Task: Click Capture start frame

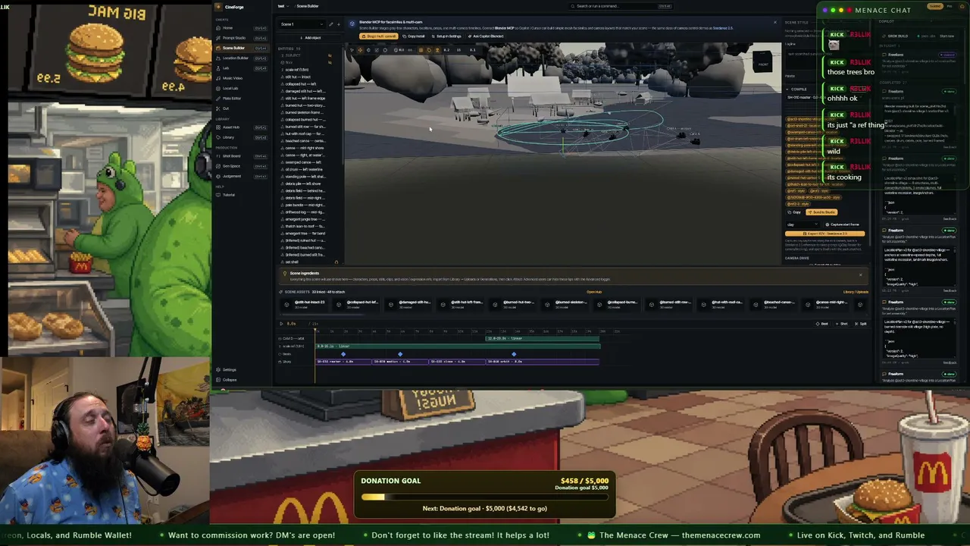Action: coord(843,224)
